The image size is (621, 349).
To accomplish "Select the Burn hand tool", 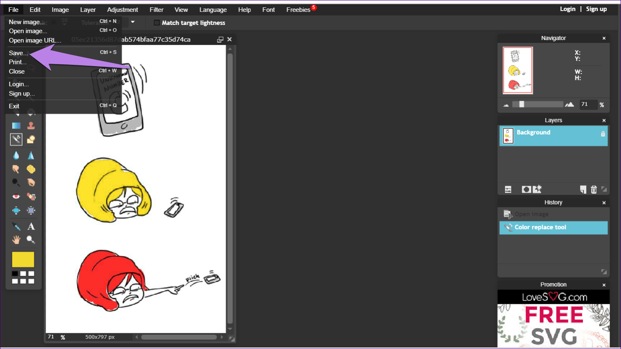I will tap(31, 183).
